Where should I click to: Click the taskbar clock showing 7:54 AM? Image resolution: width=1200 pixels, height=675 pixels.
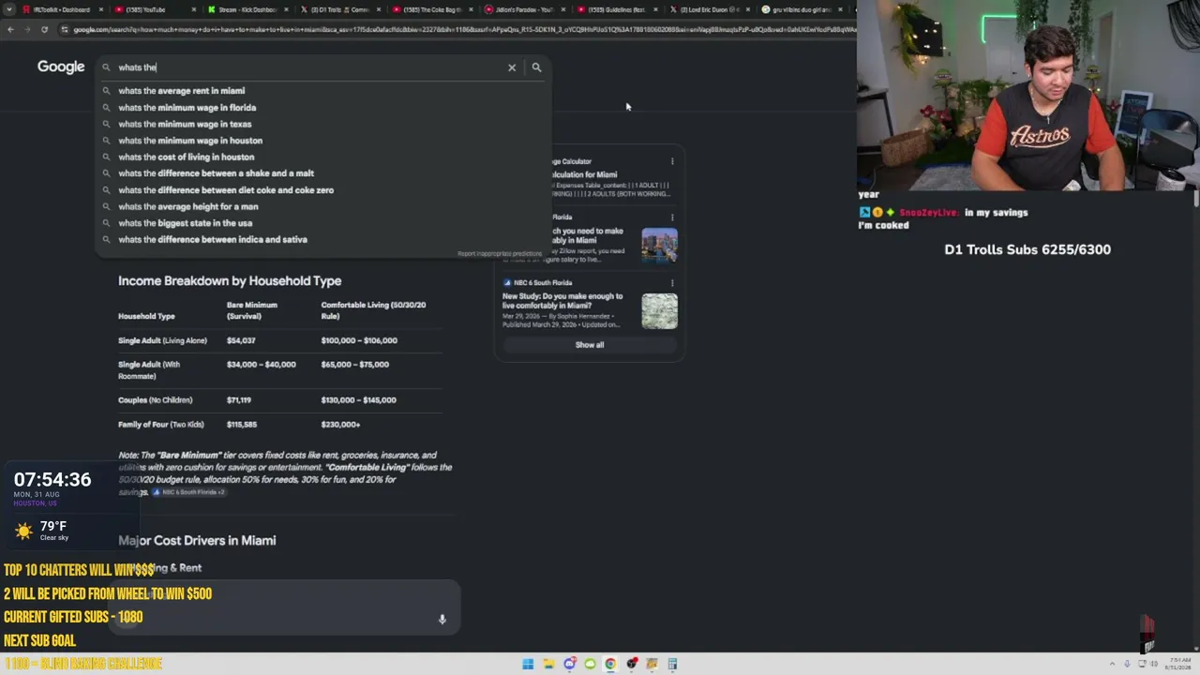[1178, 664]
